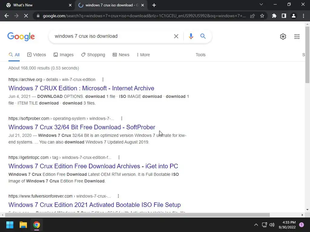
Task: Switch to Shopping results
Action: pos(93,55)
